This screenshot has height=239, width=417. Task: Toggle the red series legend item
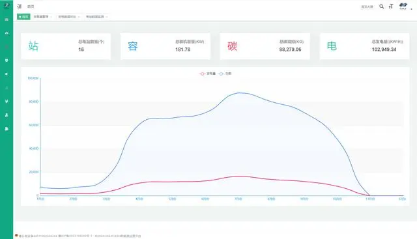207,74
